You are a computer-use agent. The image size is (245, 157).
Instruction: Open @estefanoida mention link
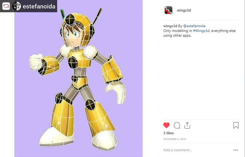click(x=194, y=26)
